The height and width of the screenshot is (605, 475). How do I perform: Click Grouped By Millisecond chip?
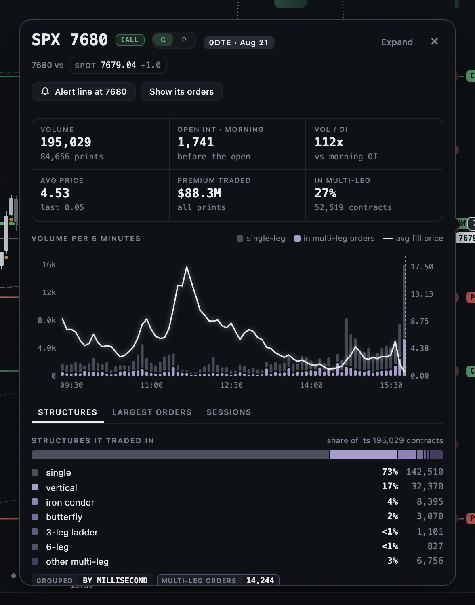pos(92,580)
